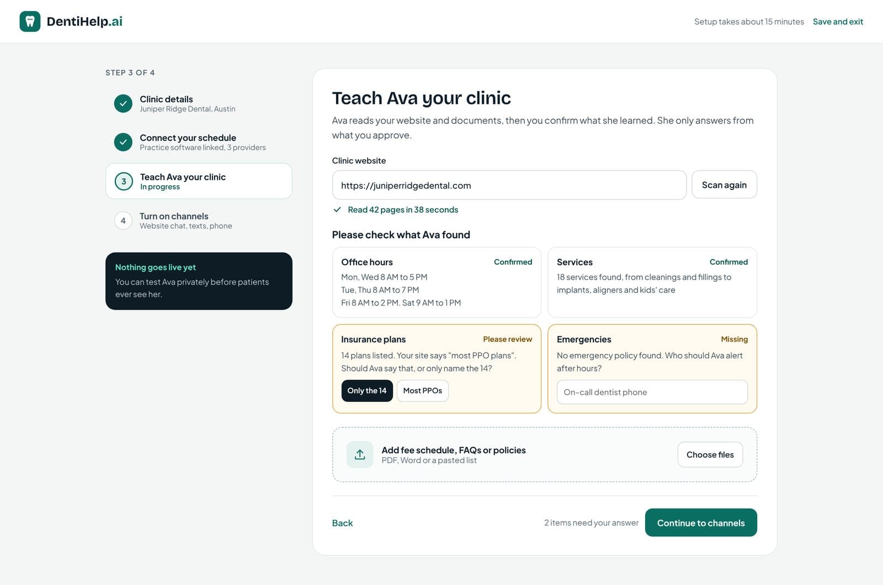Open the Clinic details step
The image size is (883, 585).
pyautogui.click(x=199, y=104)
